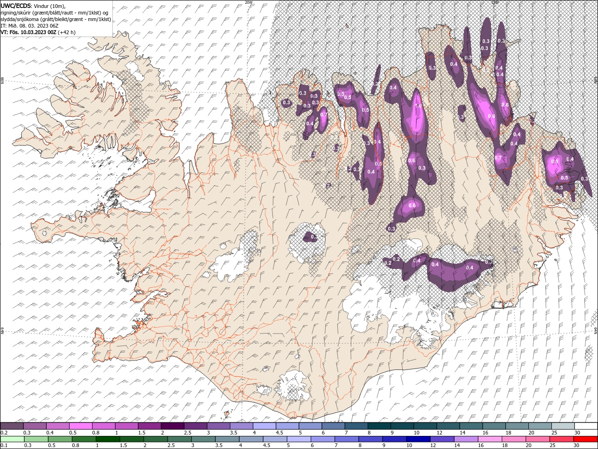Click the bottom-row pink swatch labeled 18
This screenshot has width=598, height=449.
click(x=513, y=439)
